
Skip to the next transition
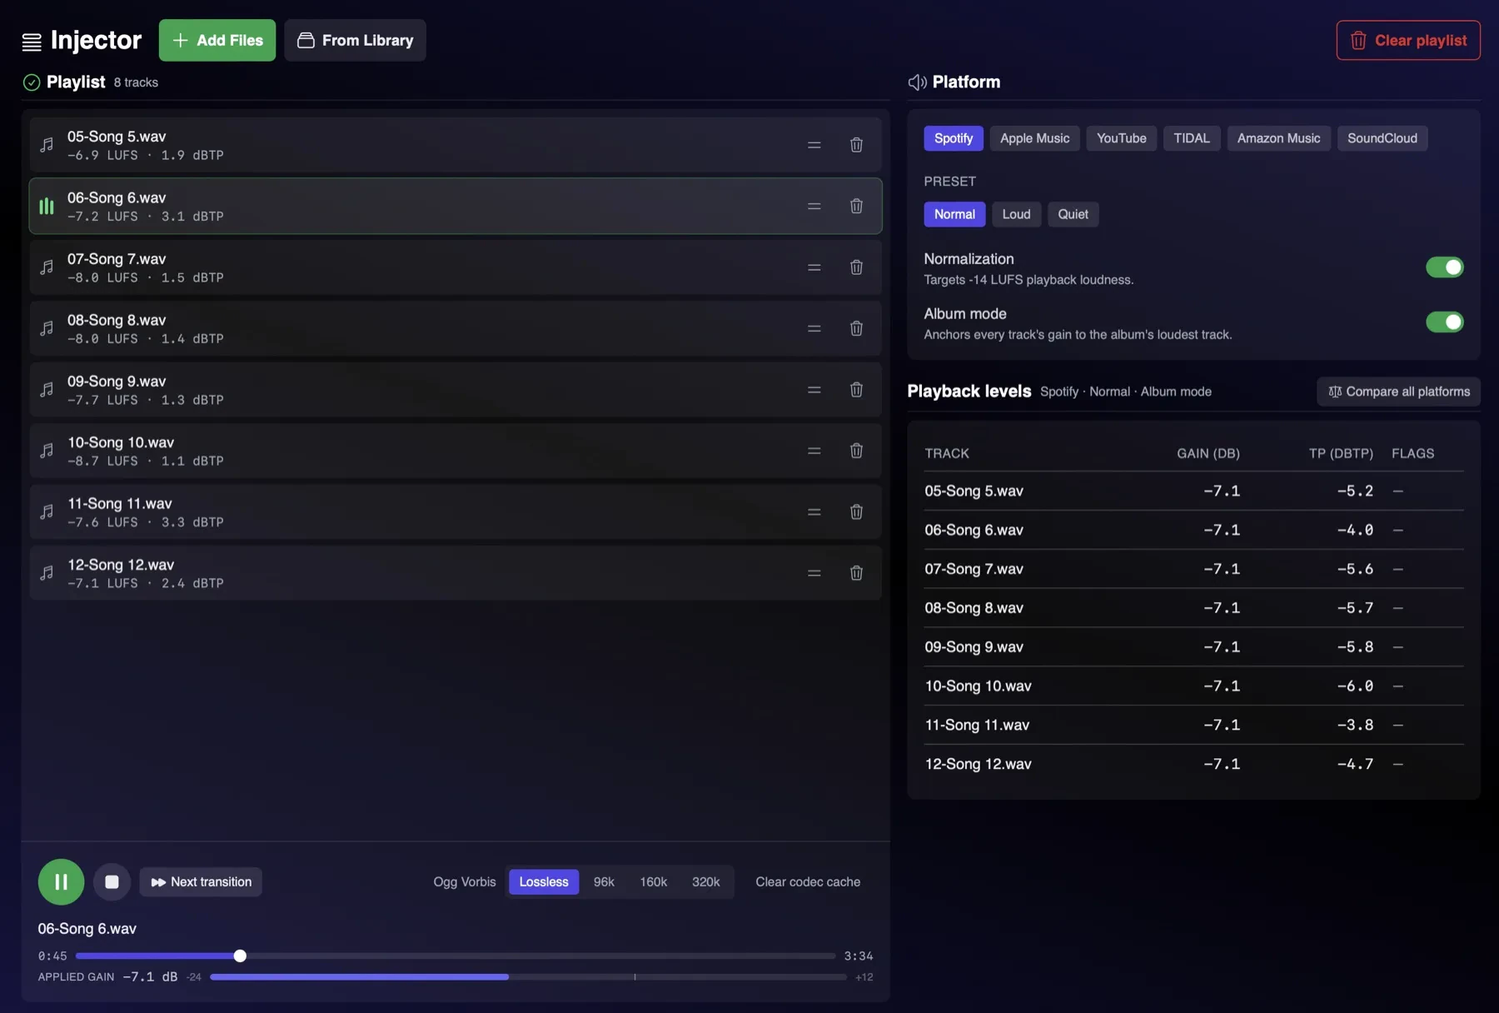point(201,882)
